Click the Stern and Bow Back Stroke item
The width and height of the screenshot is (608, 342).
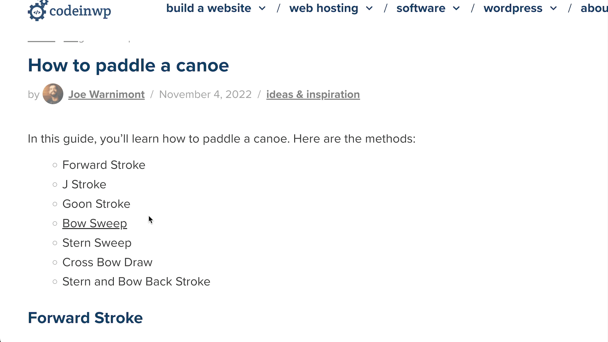(136, 281)
